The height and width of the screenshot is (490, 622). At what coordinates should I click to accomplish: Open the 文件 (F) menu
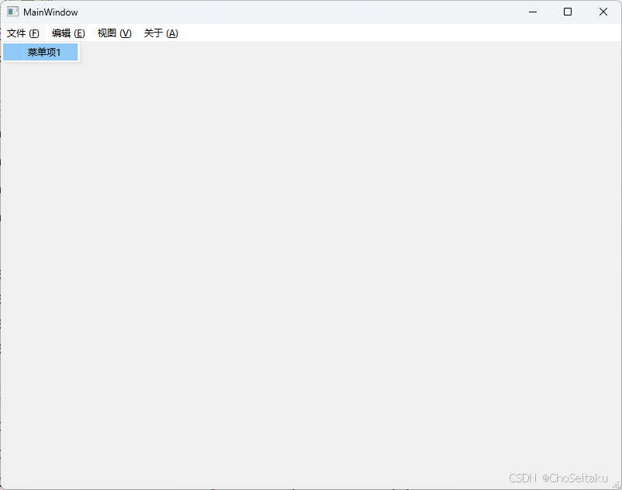pos(23,33)
